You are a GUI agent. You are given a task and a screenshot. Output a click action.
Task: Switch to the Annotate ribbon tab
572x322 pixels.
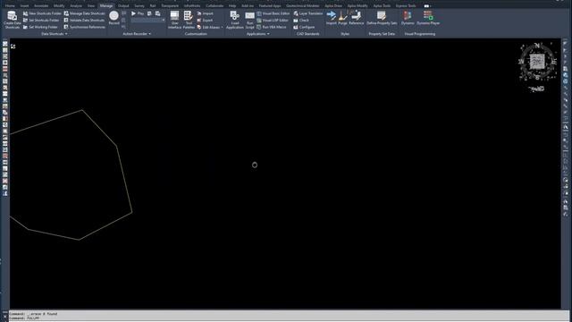(41, 6)
